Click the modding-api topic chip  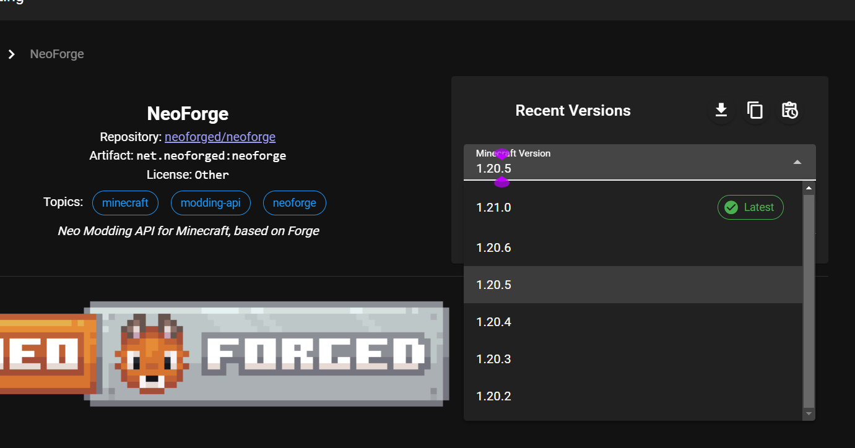[210, 203]
